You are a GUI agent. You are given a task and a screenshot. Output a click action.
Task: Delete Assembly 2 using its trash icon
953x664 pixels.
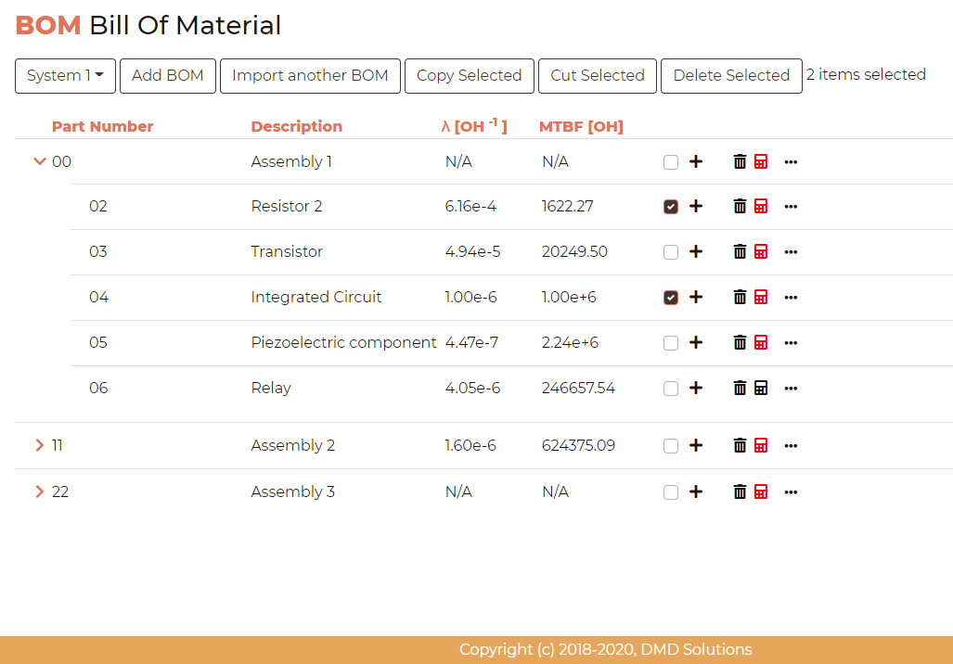click(740, 446)
